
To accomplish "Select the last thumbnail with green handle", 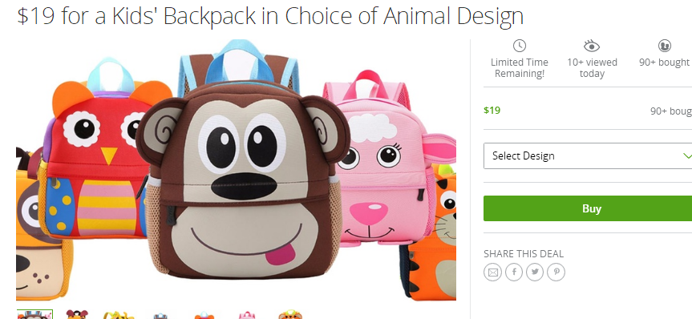I will tap(290, 314).
